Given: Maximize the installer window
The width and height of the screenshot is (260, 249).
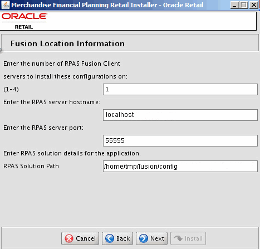Looking at the screenshot, I should pyautogui.click(x=244, y=5).
